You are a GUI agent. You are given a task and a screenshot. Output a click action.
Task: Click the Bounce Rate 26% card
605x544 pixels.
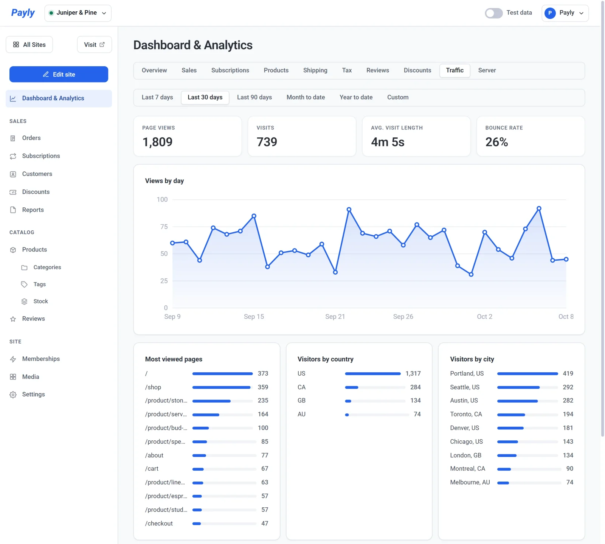531,136
